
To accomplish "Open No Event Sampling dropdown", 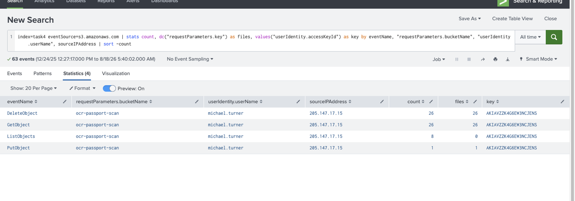I will 190,59.
